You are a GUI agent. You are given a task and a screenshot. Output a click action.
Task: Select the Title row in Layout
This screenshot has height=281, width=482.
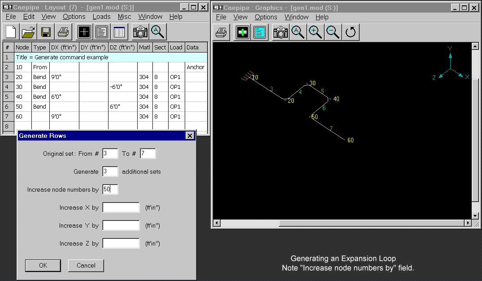(111, 57)
